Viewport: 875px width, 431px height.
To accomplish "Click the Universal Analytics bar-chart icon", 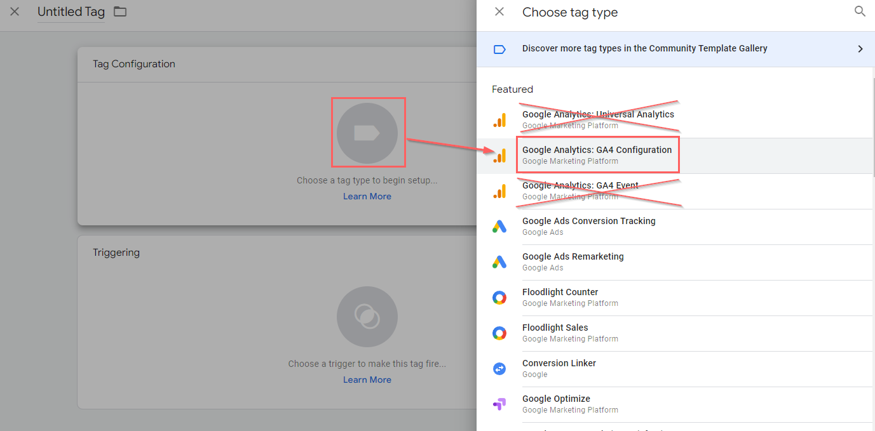I will (499, 120).
